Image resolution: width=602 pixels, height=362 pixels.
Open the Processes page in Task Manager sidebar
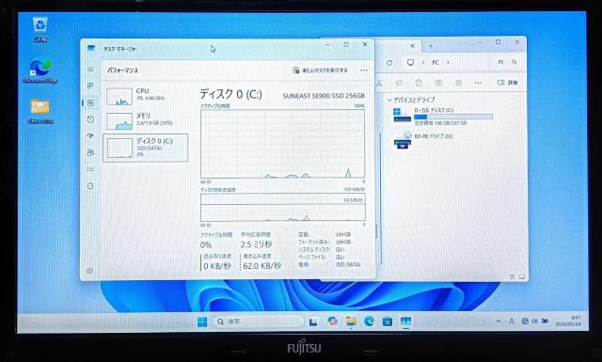[x=90, y=86]
